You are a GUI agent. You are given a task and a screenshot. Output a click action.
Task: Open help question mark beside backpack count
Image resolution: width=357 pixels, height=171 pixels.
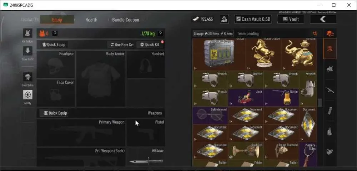pos(55,33)
